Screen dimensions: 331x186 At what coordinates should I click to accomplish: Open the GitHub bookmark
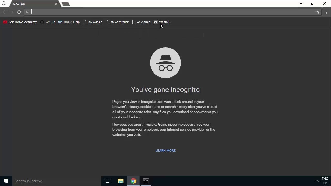click(x=48, y=22)
